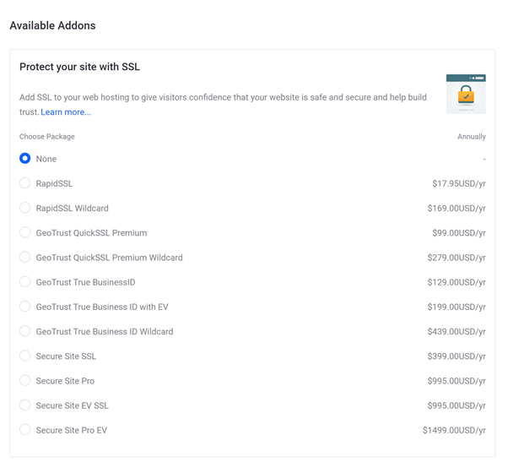
Task: Click the $99.00USD/yr price
Action: click(459, 233)
